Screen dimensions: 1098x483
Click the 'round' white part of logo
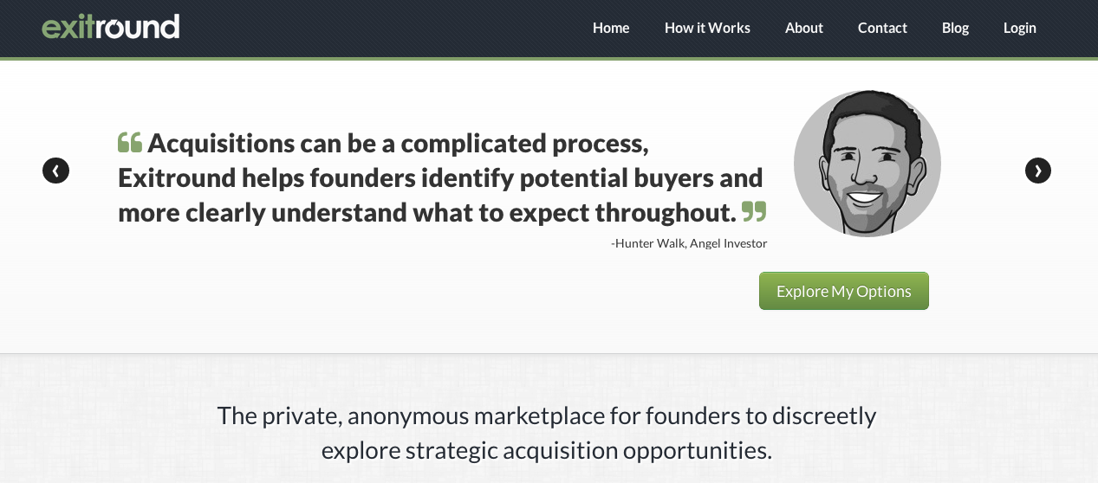pos(136,27)
